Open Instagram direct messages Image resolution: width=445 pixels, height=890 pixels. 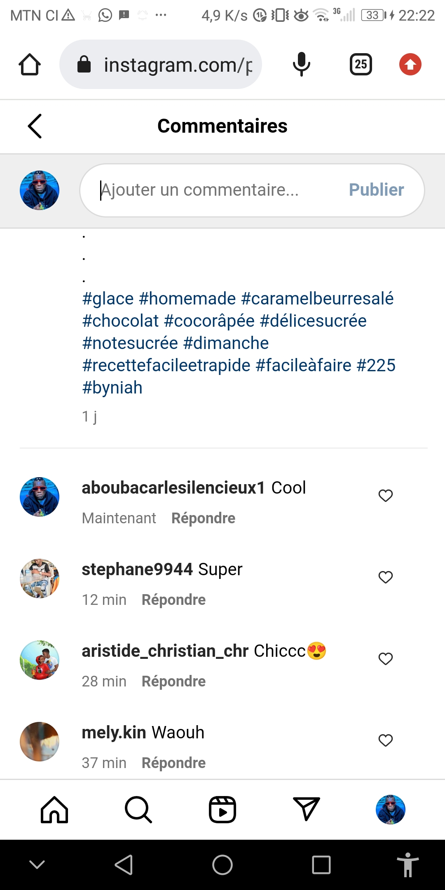tap(306, 809)
